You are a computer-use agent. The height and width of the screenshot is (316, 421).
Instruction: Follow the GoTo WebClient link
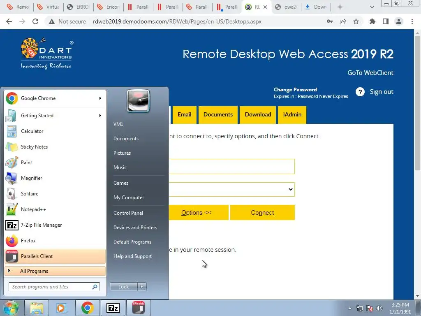[x=370, y=73]
